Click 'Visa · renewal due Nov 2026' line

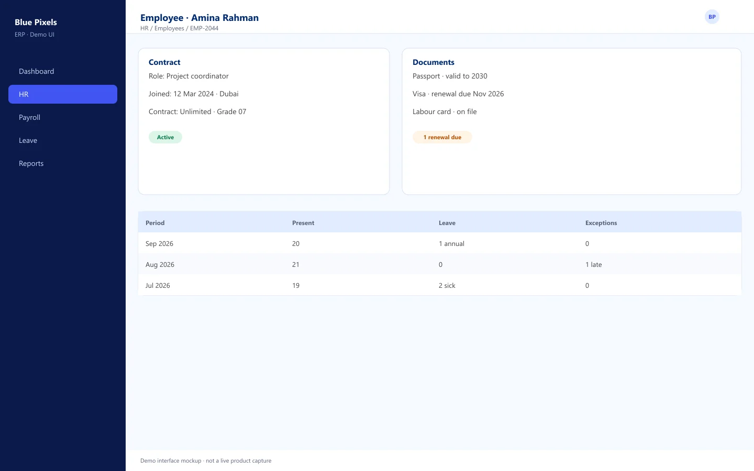point(458,94)
